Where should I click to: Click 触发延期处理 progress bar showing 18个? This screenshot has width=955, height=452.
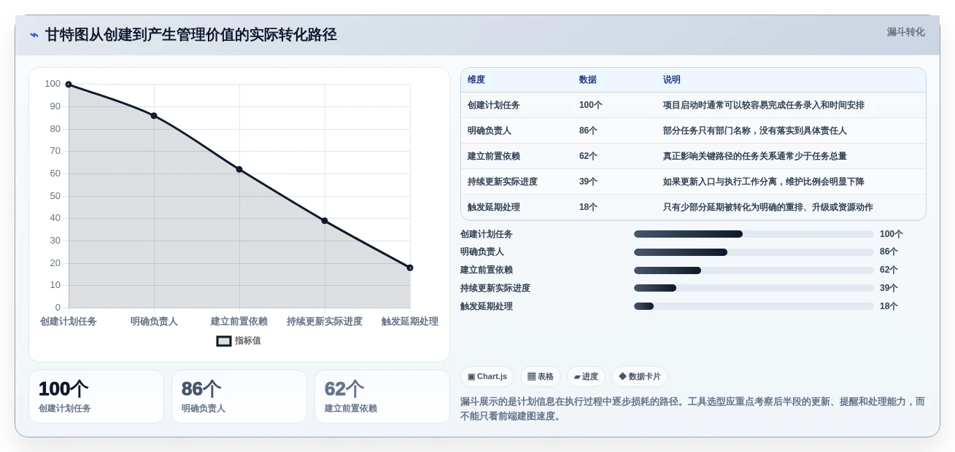click(x=754, y=306)
